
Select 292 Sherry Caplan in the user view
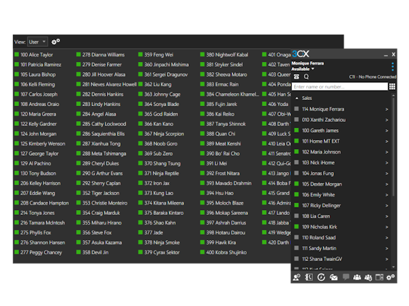point(99,183)
